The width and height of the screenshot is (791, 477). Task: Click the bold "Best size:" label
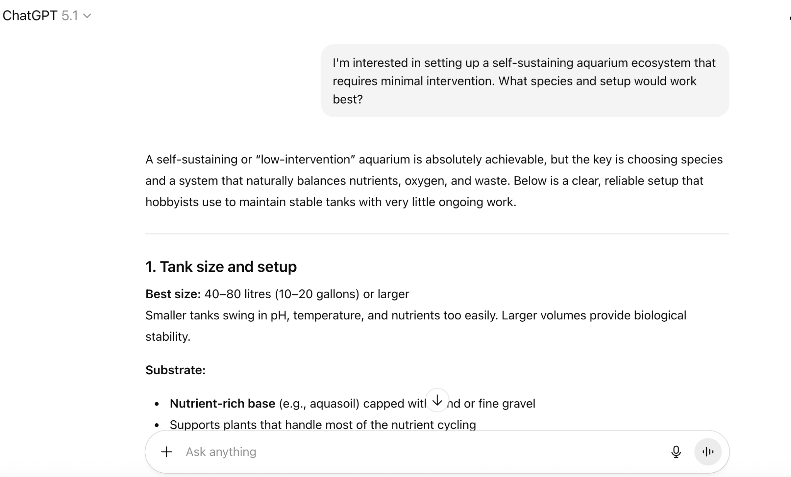click(173, 294)
